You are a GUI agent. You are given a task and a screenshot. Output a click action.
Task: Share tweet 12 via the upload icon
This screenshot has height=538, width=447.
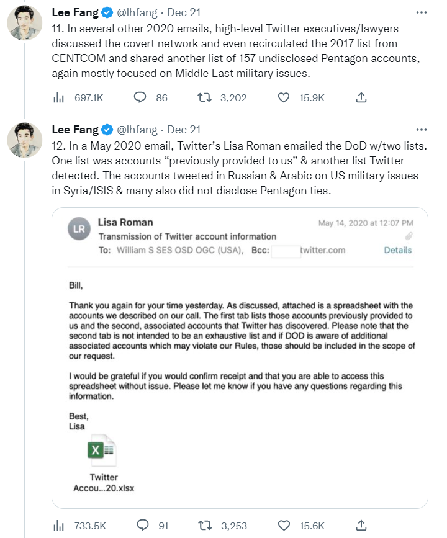click(361, 526)
